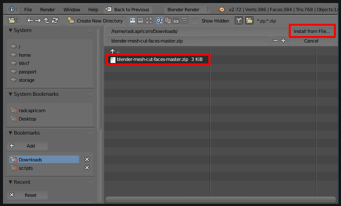Enable Show Hidden checkbox
Image resolution: width=341 pixels, height=206 pixels.
point(195,20)
